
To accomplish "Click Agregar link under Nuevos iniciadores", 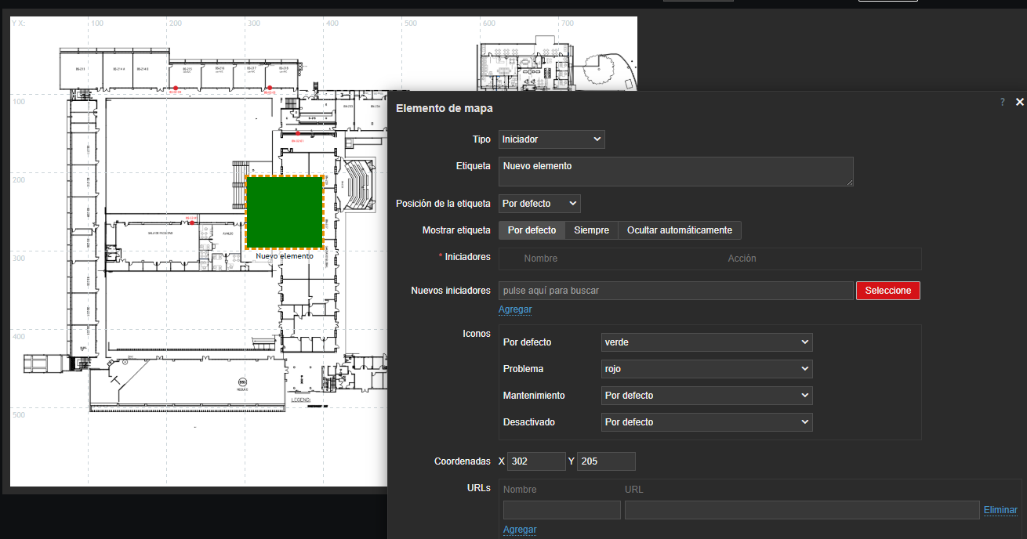I will 515,309.
